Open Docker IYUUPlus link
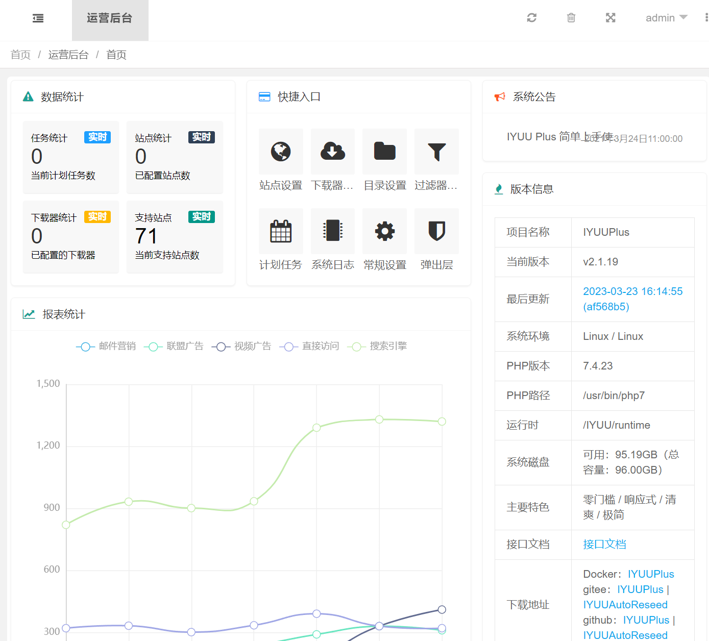Viewport: 709px width, 641px height. point(651,574)
